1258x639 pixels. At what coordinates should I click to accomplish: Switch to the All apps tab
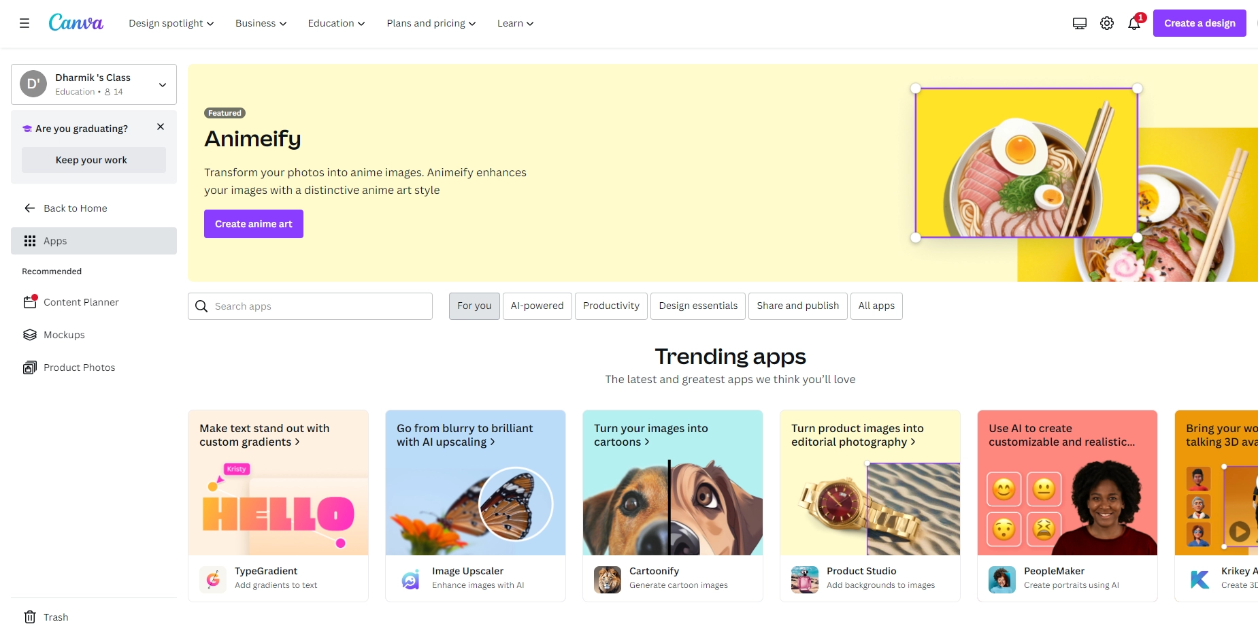pos(876,306)
